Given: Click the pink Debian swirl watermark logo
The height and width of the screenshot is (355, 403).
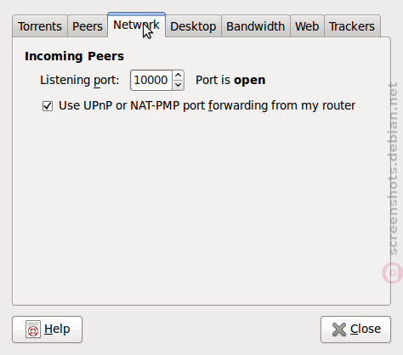Looking at the screenshot, I should (392, 273).
